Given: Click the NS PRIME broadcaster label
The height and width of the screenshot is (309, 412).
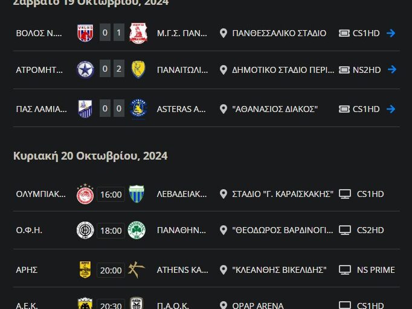Looking at the screenshot, I should coord(376,269).
